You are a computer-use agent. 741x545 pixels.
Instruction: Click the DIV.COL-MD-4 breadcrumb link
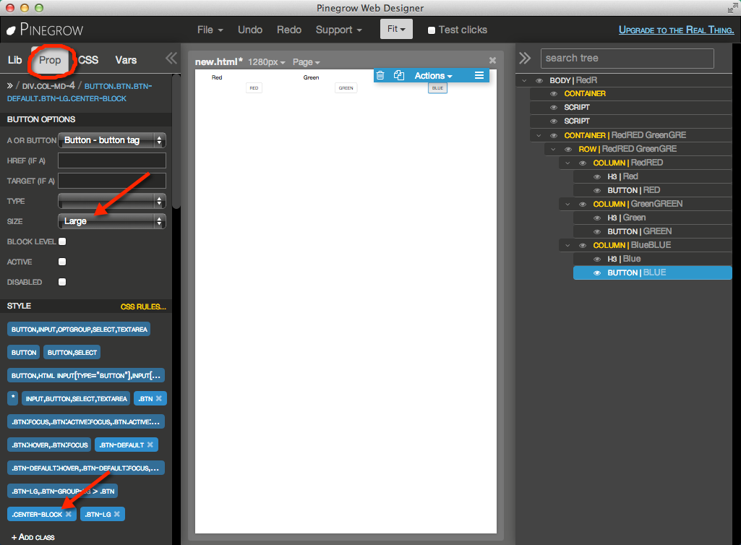[x=48, y=85]
